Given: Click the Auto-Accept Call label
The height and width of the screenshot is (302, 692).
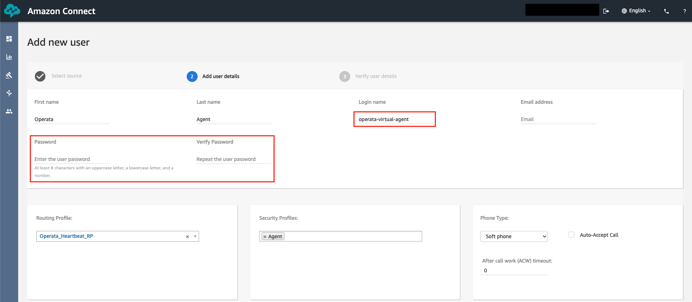Looking at the screenshot, I should tap(599, 235).
